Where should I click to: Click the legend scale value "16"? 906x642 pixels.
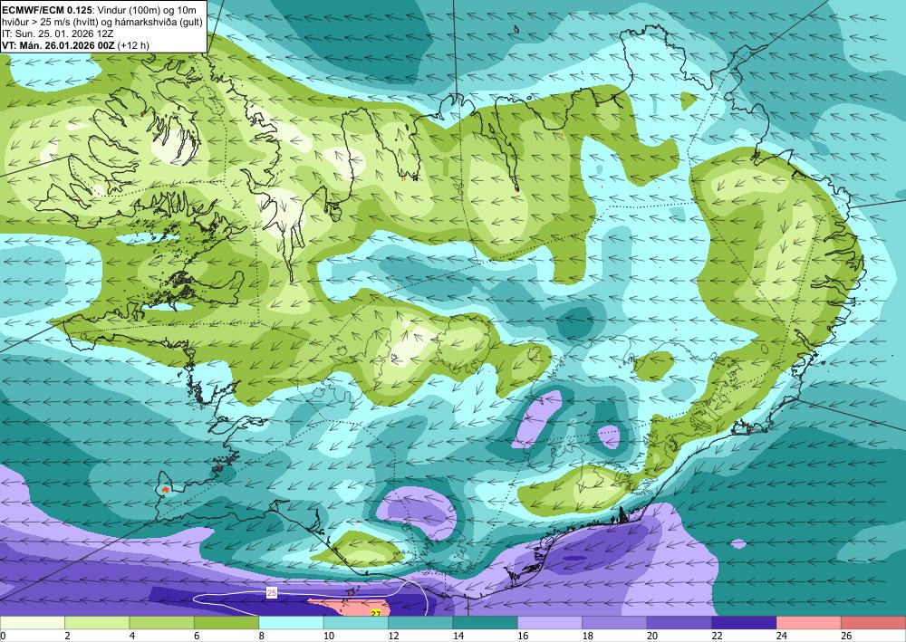click(523, 637)
